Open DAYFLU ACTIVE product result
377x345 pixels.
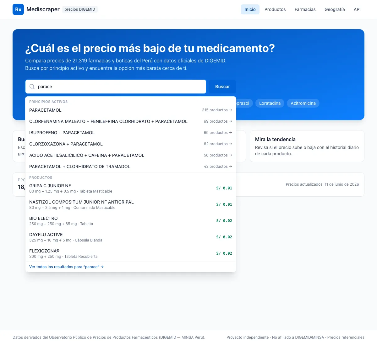click(x=131, y=237)
